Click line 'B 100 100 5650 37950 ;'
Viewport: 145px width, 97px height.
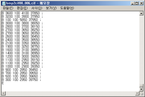[21, 20]
